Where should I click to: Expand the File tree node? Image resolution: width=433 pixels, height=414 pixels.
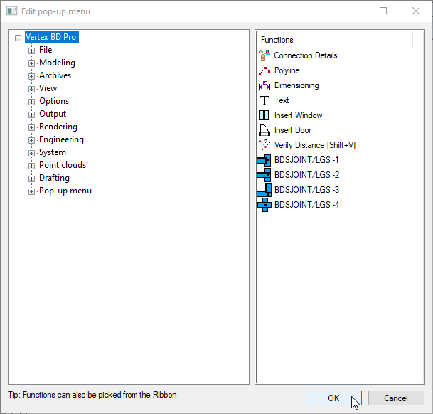click(31, 51)
